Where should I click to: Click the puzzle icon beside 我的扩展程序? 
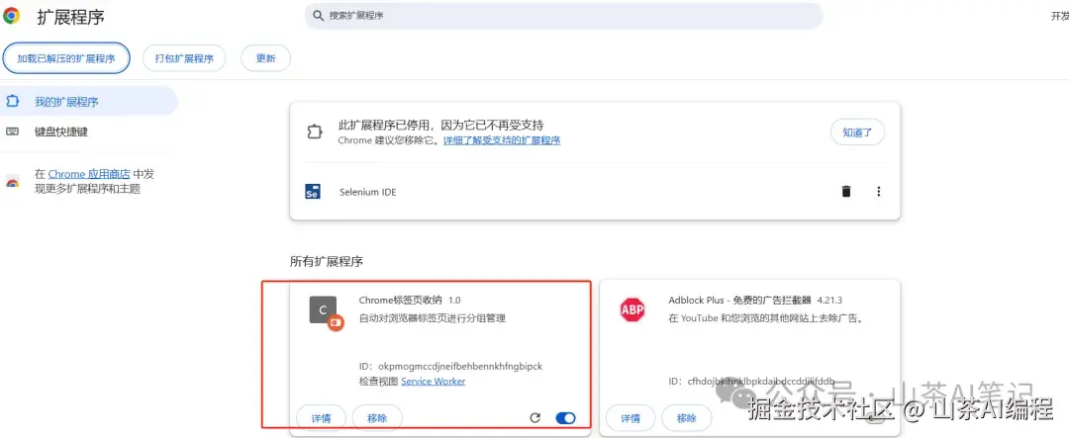click(x=13, y=102)
